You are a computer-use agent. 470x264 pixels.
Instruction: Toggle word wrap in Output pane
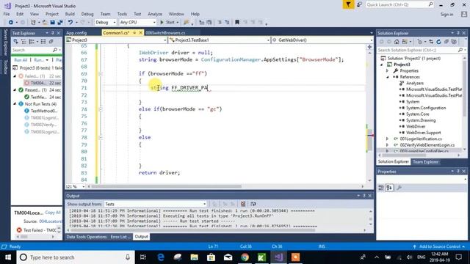pyautogui.click(x=253, y=204)
